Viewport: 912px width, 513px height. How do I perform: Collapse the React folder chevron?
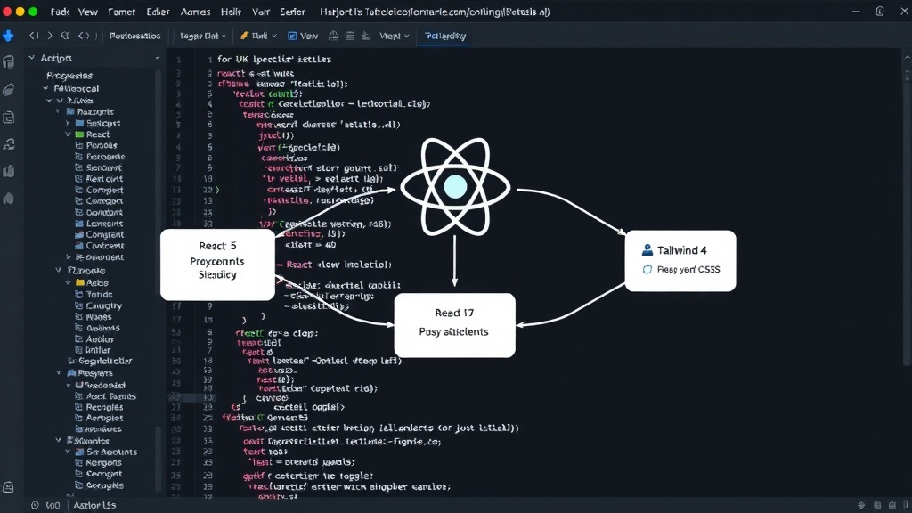68,134
